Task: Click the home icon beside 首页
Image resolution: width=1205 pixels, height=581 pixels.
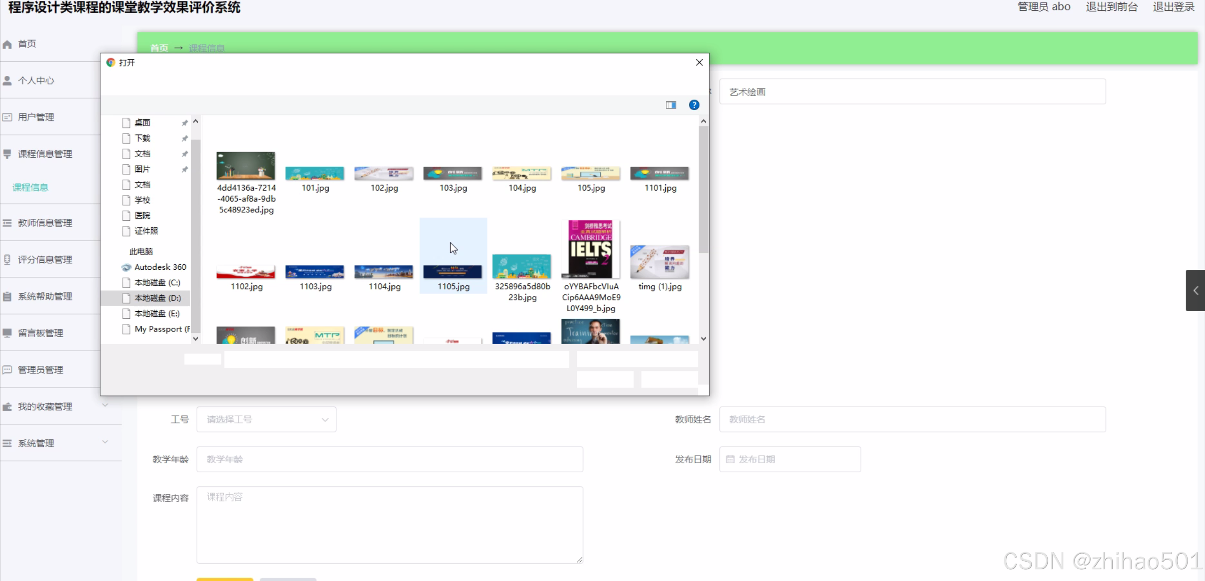Action: [7, 44]
